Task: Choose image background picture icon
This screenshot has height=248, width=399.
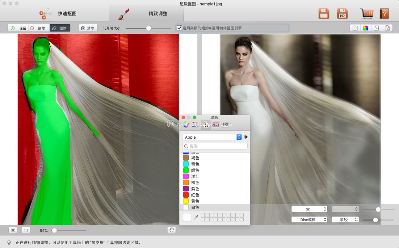Action: point(376,28)
